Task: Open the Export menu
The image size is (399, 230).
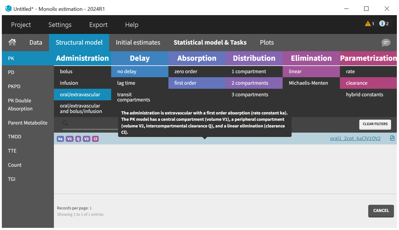Action: (98, 25)
